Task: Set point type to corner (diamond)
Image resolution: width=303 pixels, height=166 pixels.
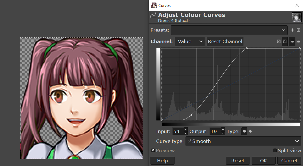Action: click(250, 131)
